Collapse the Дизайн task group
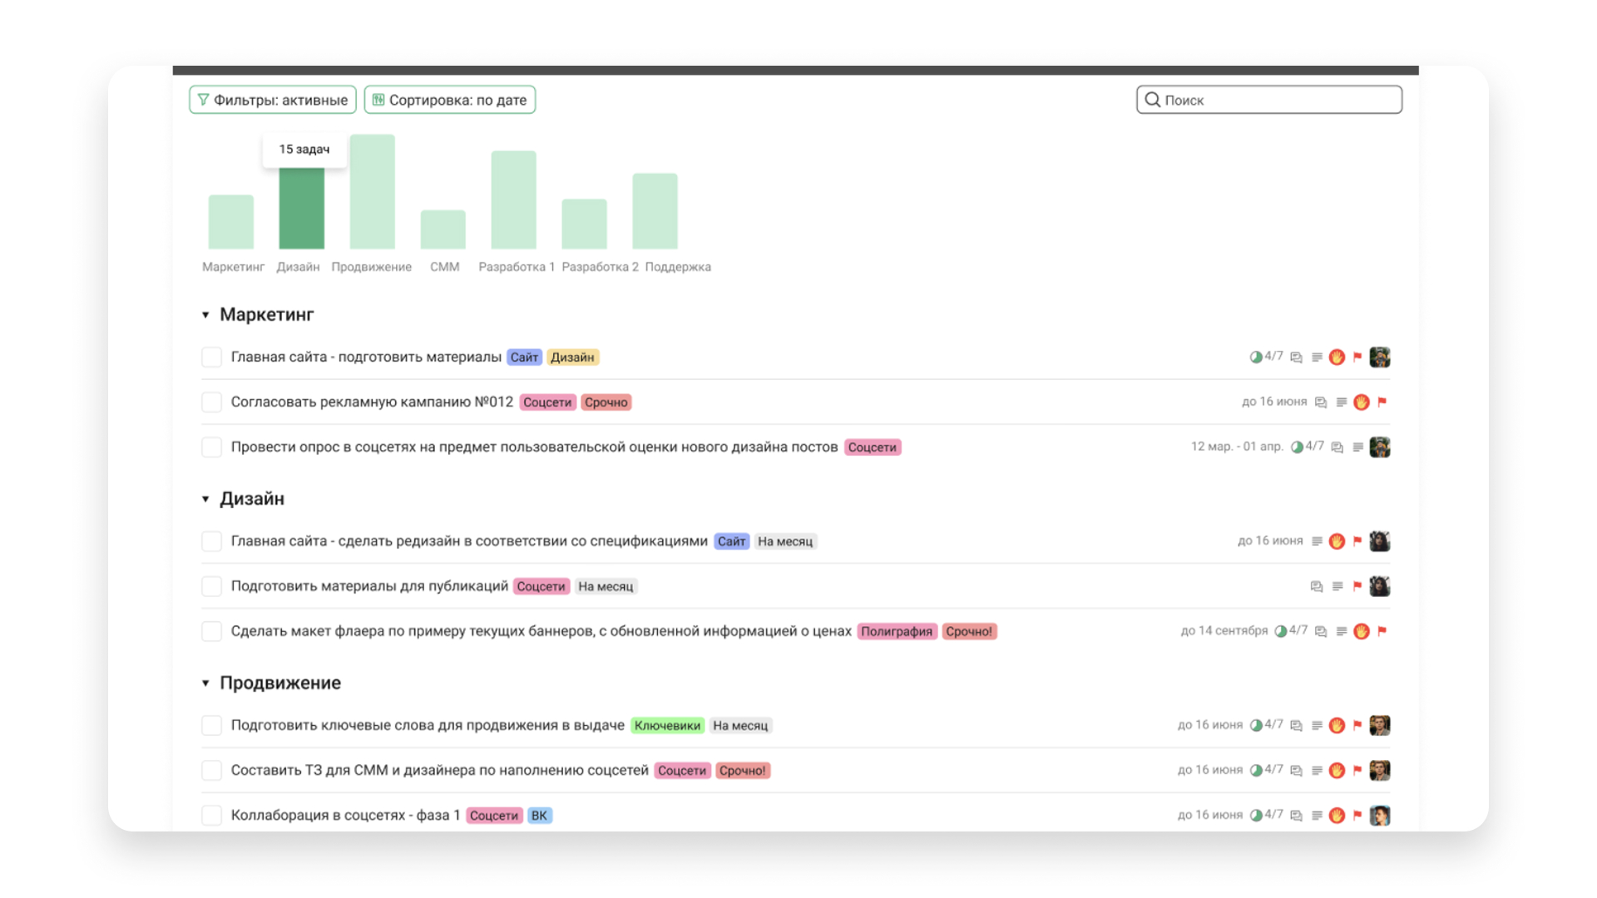This screenshot has width=1597, height=898. pos(205,499)
